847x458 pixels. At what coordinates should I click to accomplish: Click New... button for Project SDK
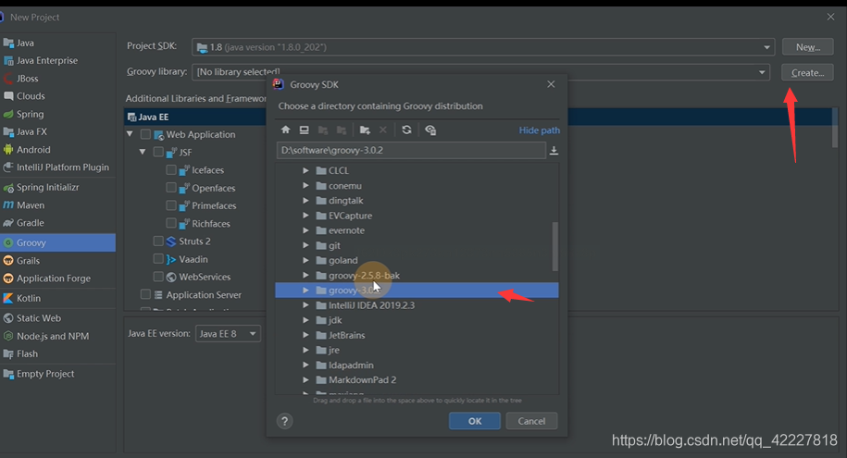click(x=807, y=47)
